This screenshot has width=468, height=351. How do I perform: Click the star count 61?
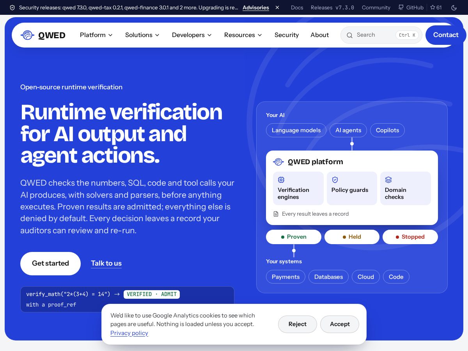(436, 7)
